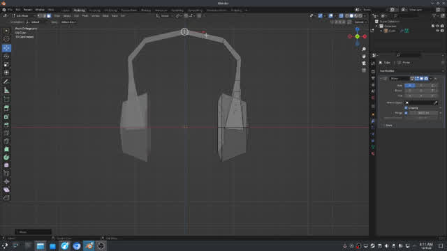Hide Collection in viewport with eye
Screen dimensions: 447x251
437,26
